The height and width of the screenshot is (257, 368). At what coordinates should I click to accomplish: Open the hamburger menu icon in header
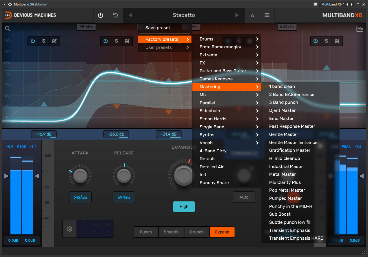tap(267, 15)
